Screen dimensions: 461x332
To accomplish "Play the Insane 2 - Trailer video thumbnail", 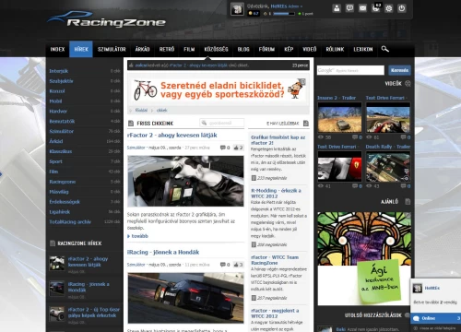I will click(x=339, y=117).
